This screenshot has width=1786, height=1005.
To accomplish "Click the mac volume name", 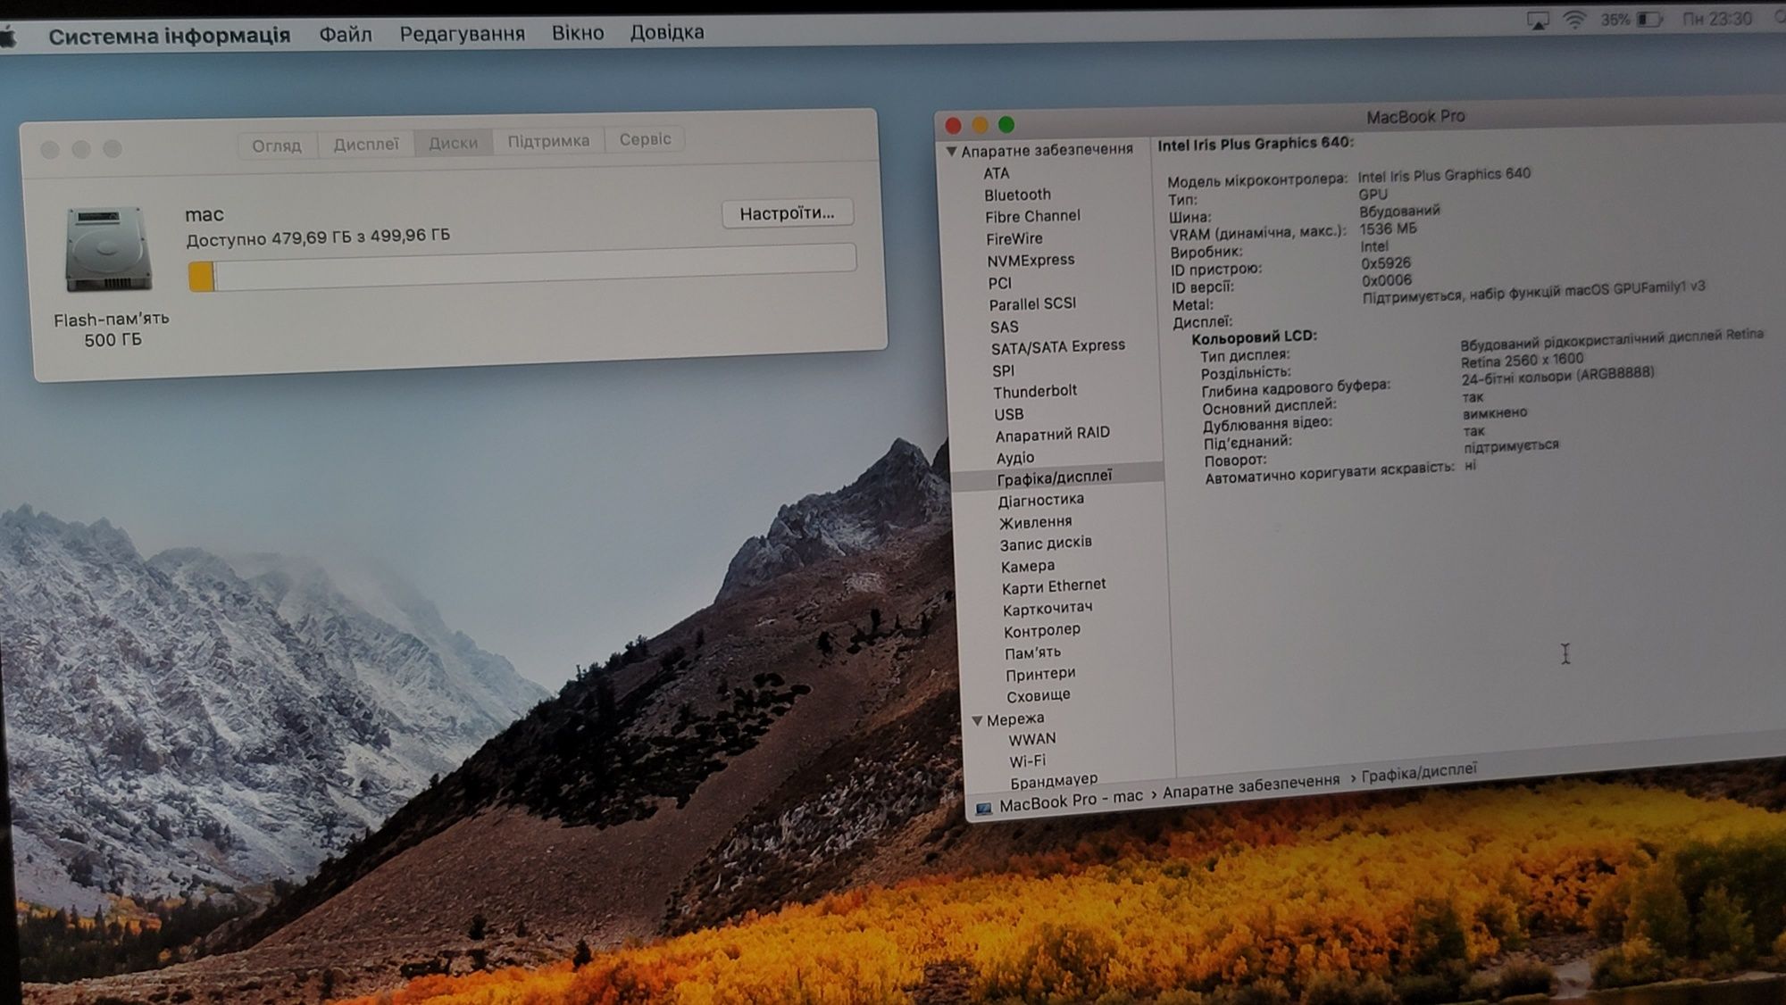I will 204,215.
